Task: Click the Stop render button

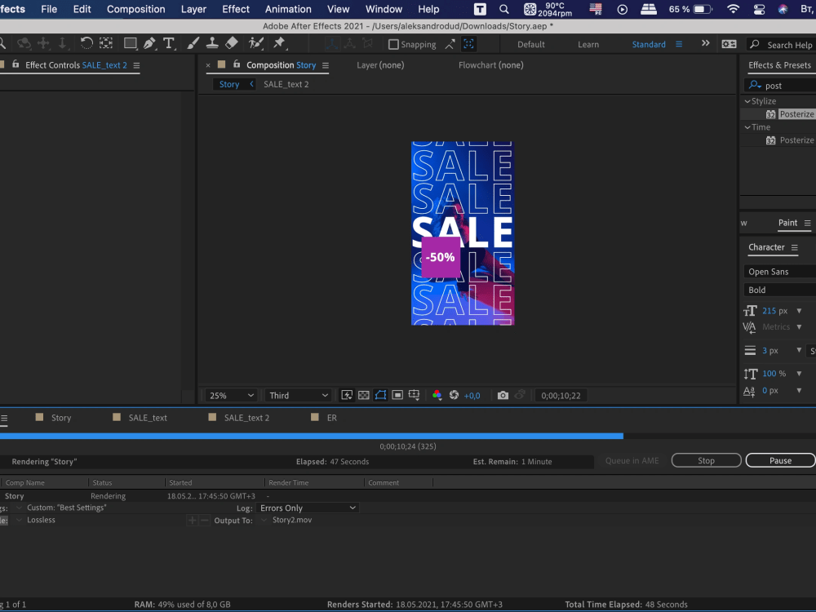Action: click(706, 460)
